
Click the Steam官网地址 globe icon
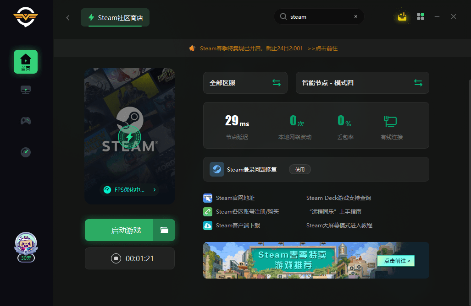pyautogui.click(x=209, y=198)
